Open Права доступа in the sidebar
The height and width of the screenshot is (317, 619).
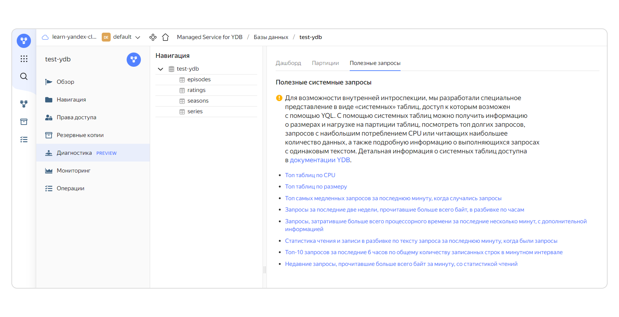76,117
